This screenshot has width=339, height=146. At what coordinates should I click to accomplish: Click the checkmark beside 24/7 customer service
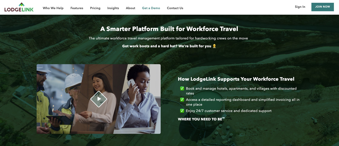(182, 111)
